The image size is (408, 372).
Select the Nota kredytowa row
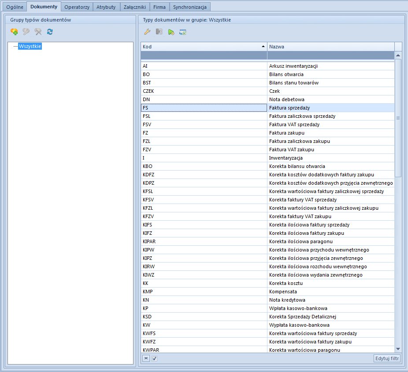(267, 300)
